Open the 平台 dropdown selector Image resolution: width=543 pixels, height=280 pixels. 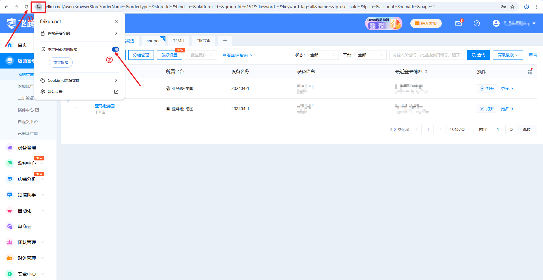pyautogui.click(x=370, y=55)
